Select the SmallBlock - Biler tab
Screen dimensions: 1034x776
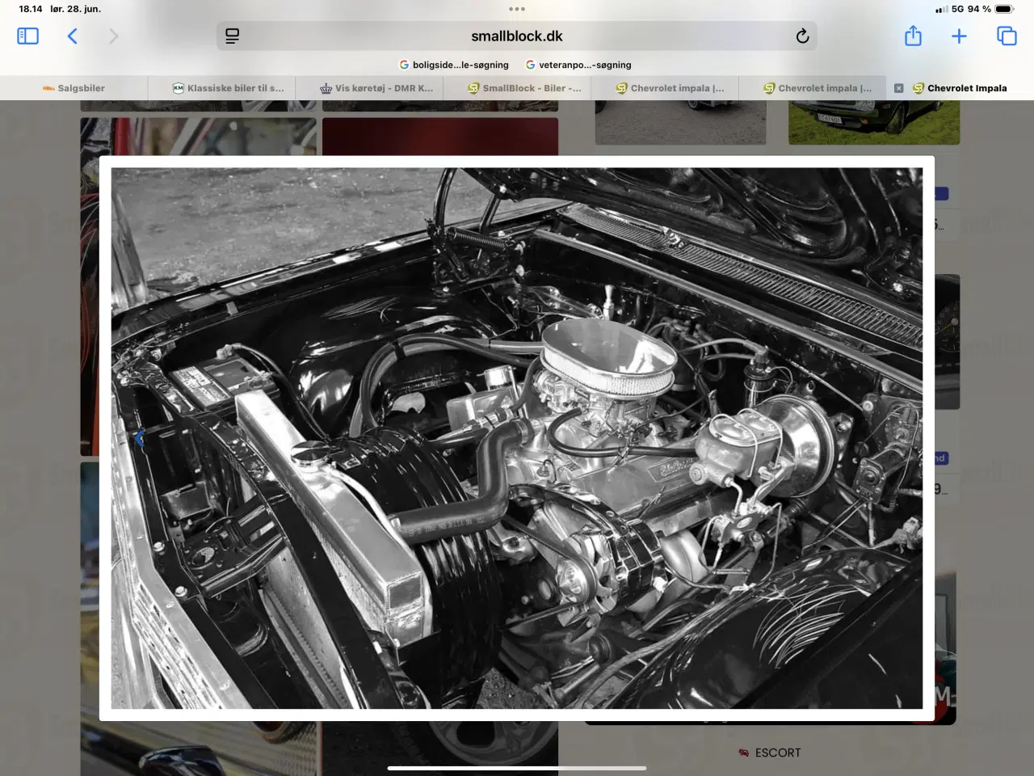tap(524, 88)
